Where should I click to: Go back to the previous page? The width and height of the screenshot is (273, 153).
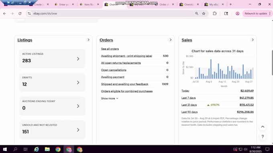click(4, 13)
